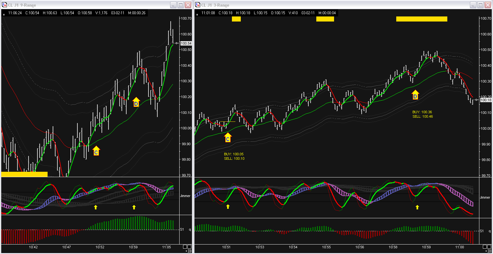Click the app icon in the 9-Range title bar

point(4,5)
